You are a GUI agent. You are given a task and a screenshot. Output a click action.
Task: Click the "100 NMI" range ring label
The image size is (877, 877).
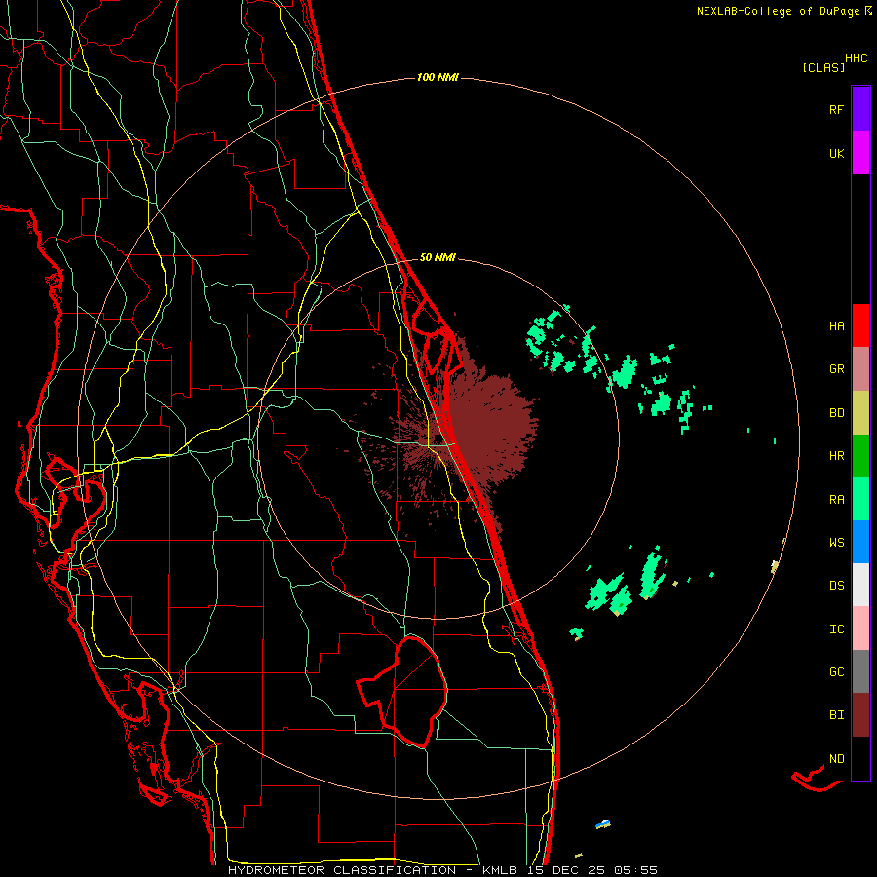tap(438, 77)
